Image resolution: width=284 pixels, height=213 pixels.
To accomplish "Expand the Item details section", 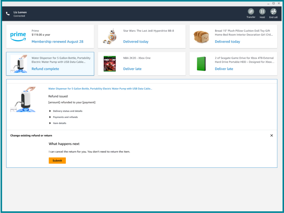I will [59, 123].
